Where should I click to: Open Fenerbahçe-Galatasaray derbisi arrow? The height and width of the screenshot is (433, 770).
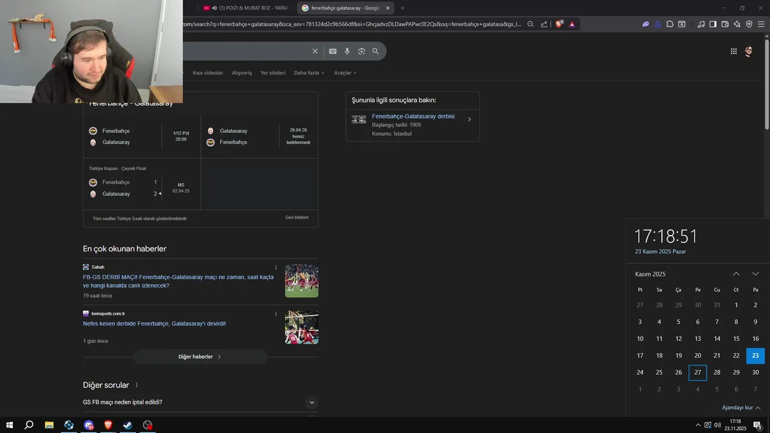pos(469,120)
